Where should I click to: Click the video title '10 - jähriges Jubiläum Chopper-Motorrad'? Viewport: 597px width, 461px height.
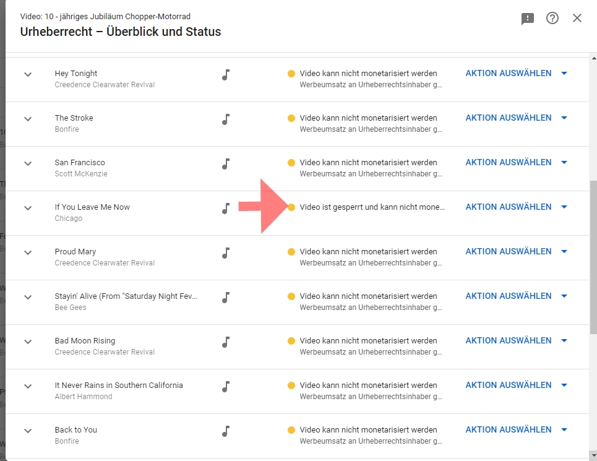coord(118,16)
